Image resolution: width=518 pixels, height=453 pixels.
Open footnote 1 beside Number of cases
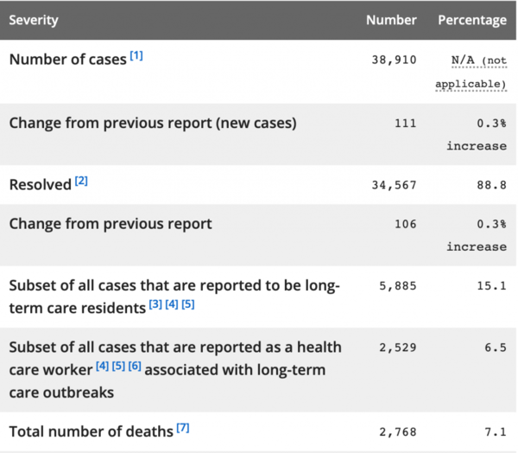(136, 56)
